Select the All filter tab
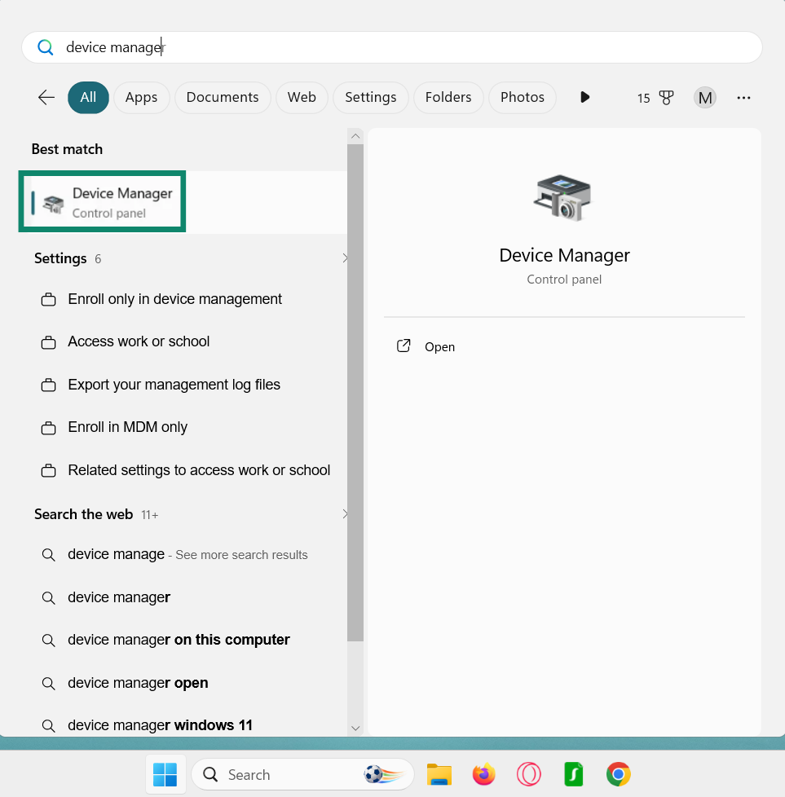Viewport: 785px width, 797px height. coord(88,97)
